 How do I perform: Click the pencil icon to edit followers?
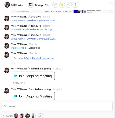[41, 116]
